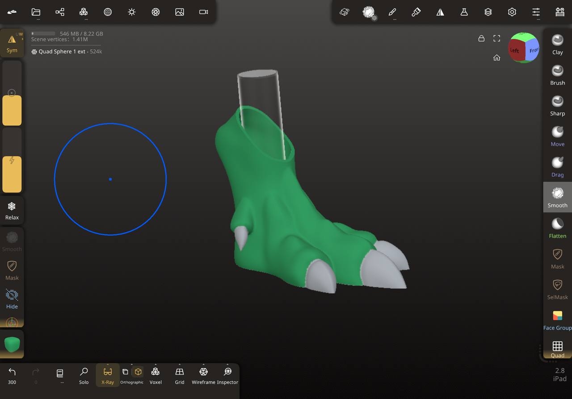Expand the Grid options
Viewport: 572px width, 399px height.
click(x=180, y=375)
